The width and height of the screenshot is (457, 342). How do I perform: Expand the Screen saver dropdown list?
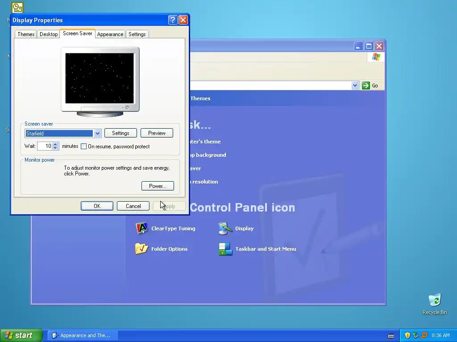97,134
